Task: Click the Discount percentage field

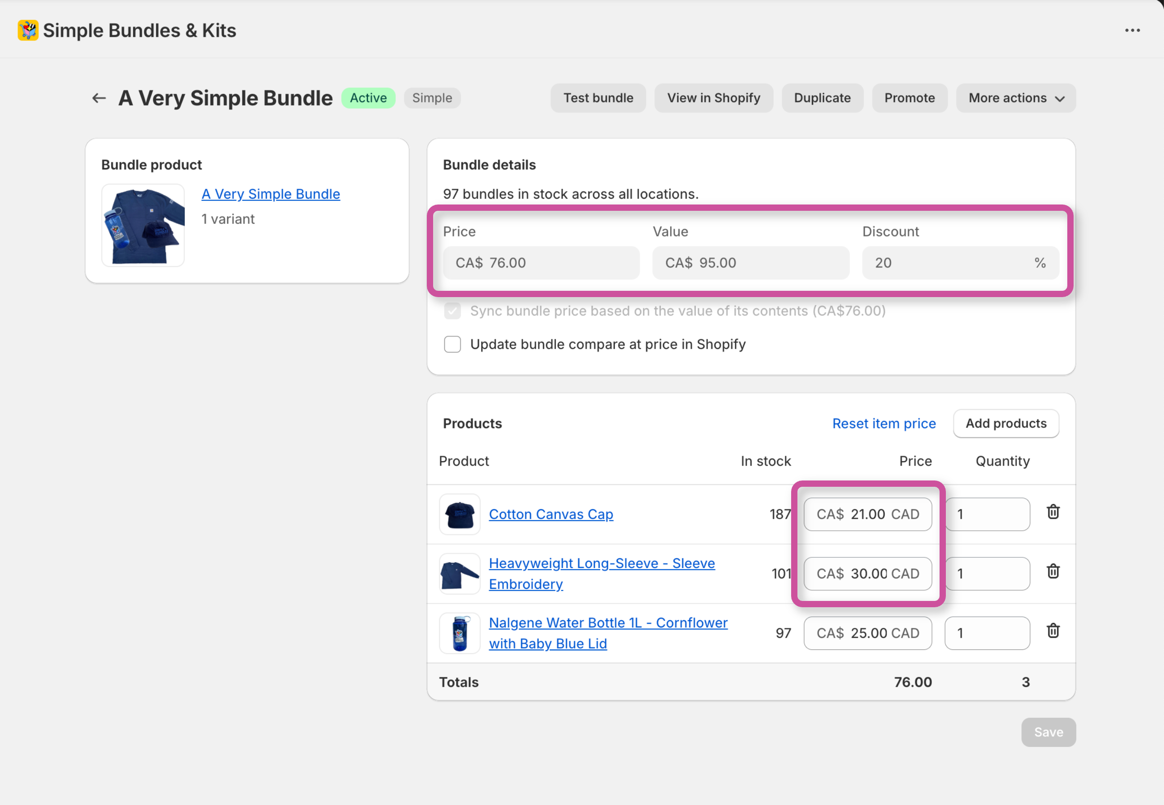Action: (961, 263)
